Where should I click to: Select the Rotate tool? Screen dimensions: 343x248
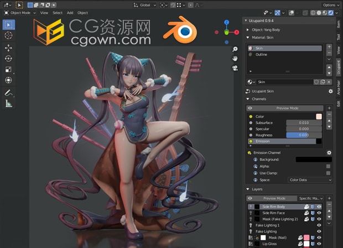pyautogui.click(x=8, y=59)
